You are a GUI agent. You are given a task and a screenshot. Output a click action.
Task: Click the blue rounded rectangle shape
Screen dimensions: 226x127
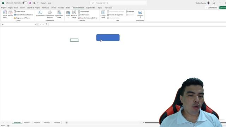click(x=108, y=38)
